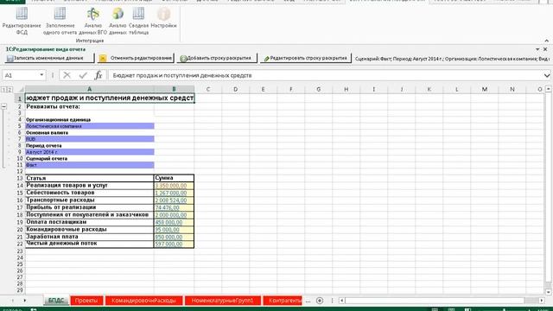This screenshot has height=311, width=553.
Task: Click cell Логистическая компания
Action: pos(90,126)
